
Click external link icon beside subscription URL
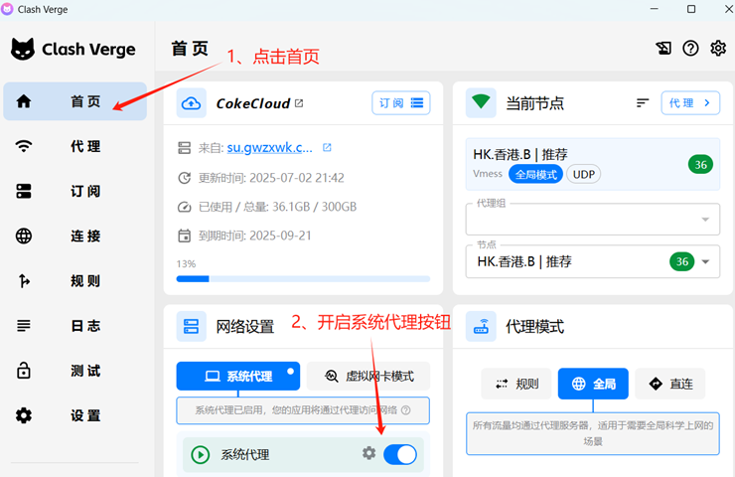point(327,148)
